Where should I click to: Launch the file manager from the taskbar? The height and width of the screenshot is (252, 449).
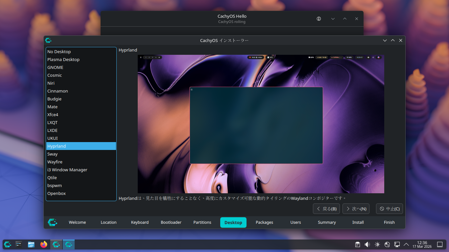click(31, 244)
